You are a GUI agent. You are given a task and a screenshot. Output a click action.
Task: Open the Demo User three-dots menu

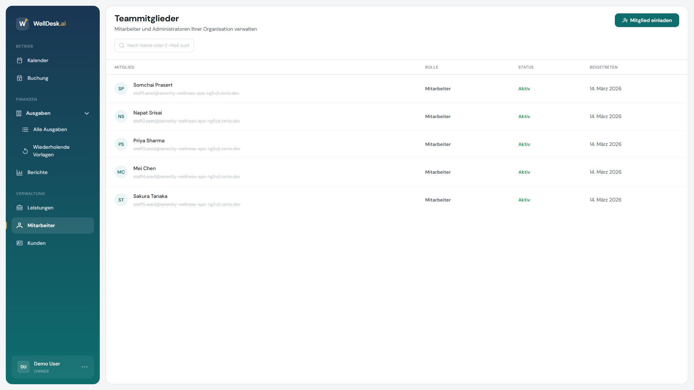[x=85, y=367]
